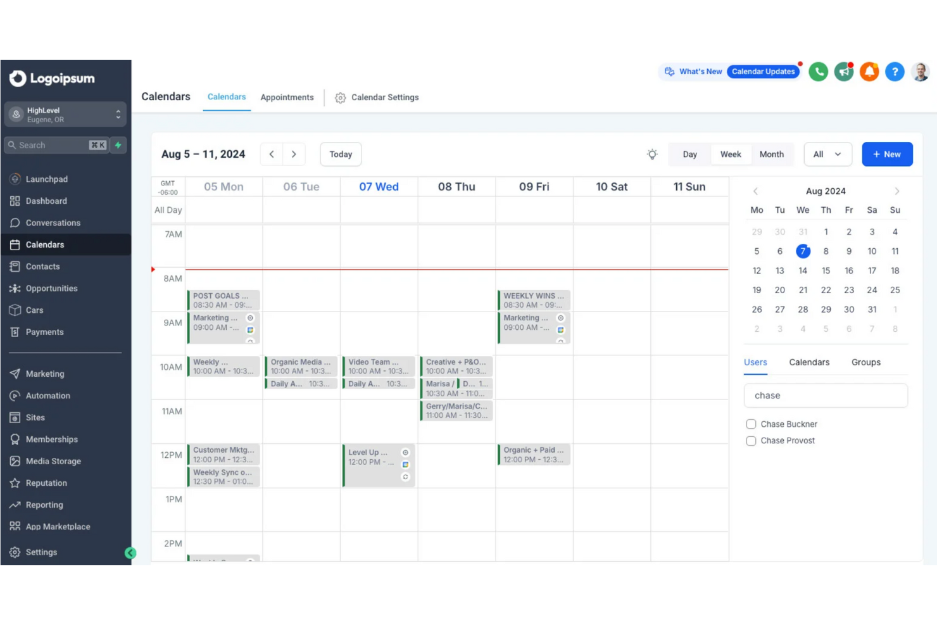Image resolution: width=937 pixels, height=625 pixels.
Task: Go to next month in the mini calendar
Action: pos(896,191)
